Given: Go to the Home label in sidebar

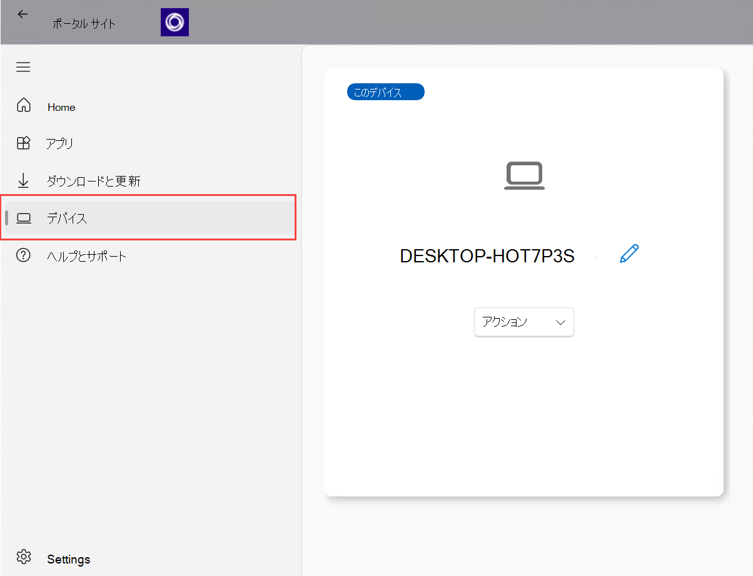Looking at the screenshot, I should point(61,107).
